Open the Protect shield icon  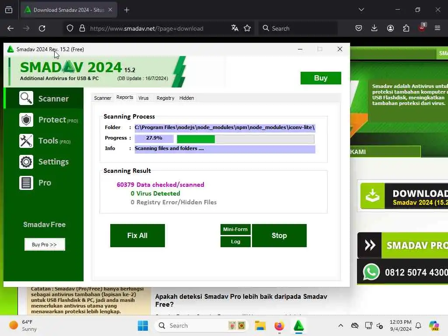pyautogui.click(x=26, y=120)
